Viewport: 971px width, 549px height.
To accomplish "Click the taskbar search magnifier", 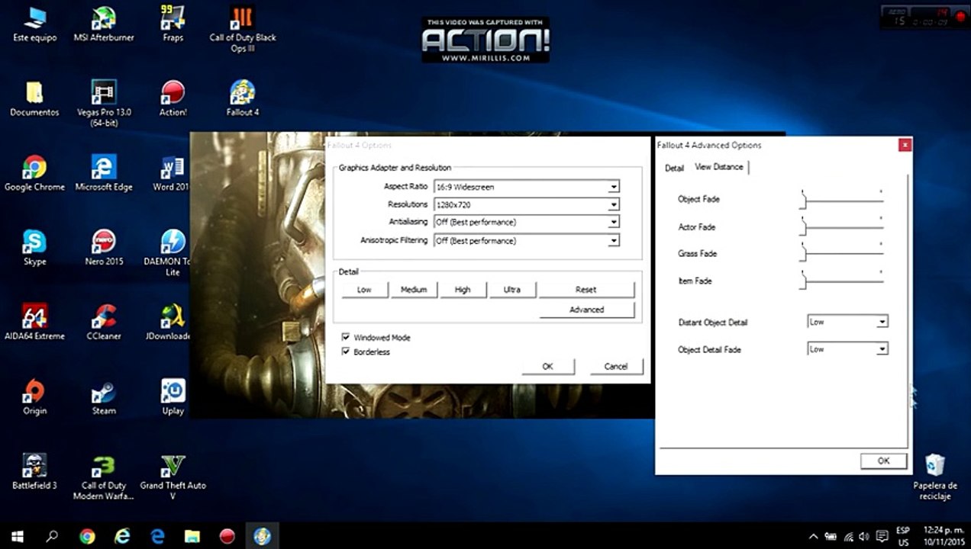I will click(52, 536).
